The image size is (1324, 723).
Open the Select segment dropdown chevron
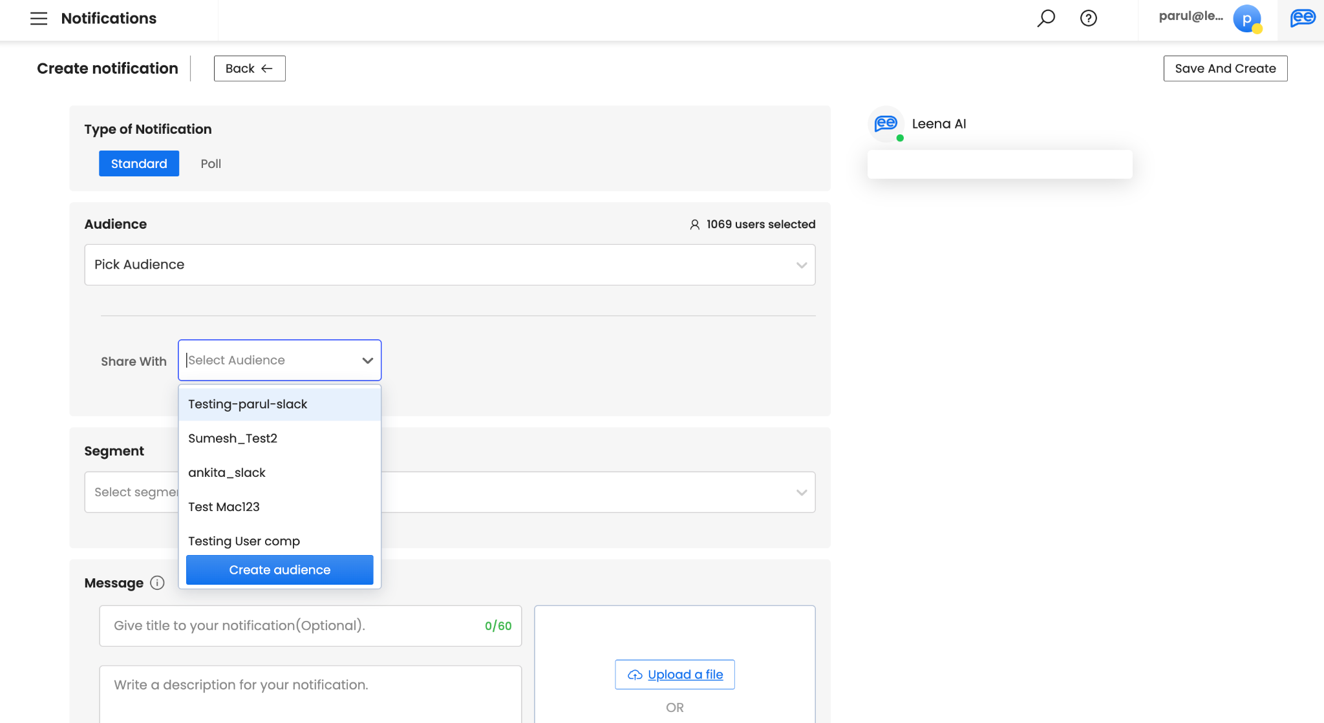point(801,492)
